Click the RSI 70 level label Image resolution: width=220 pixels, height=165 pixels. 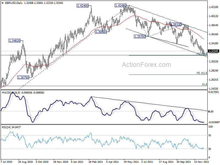coord(210,136)
